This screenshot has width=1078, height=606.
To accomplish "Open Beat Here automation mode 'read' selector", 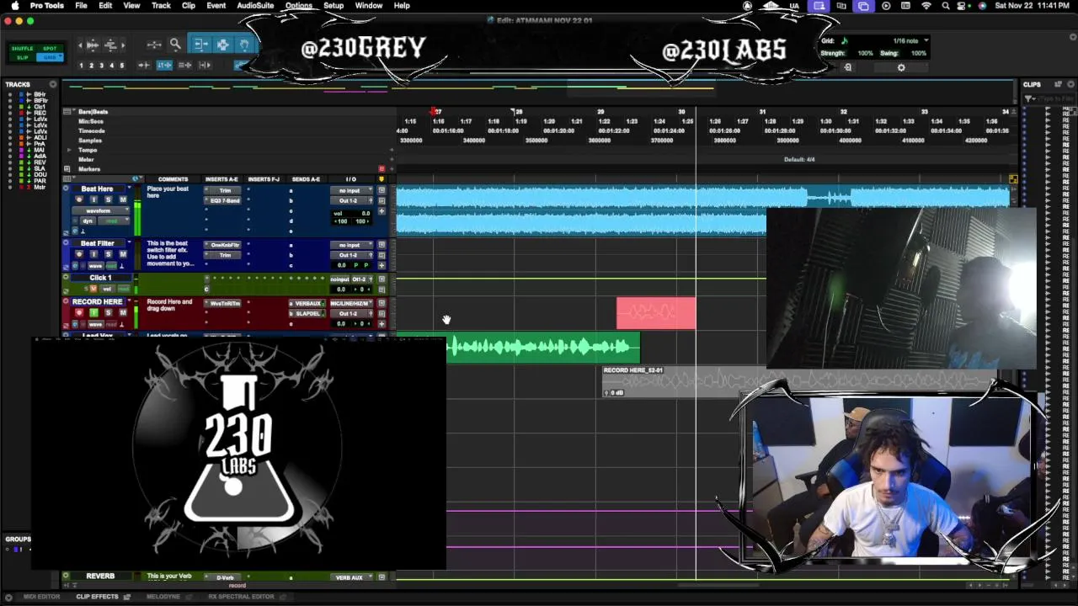I will coord(114,221).
